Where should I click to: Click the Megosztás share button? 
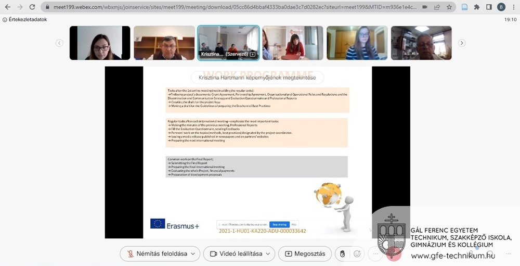click(305, 254)
